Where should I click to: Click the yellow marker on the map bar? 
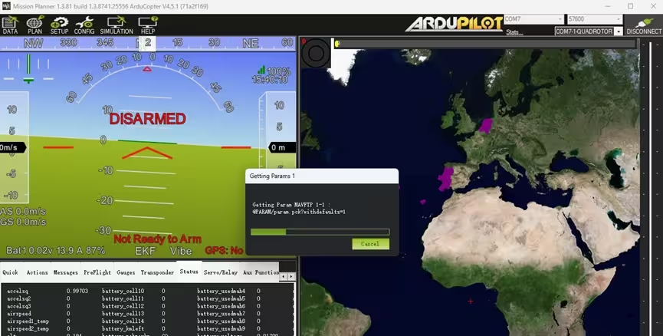(337, 43)
